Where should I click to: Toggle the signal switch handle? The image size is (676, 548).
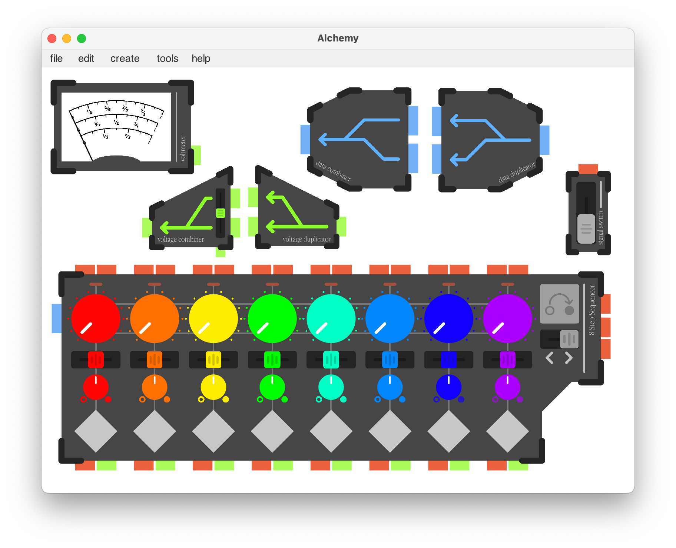pos(586,228)
